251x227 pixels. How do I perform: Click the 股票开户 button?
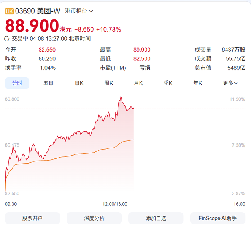(32, 218)
